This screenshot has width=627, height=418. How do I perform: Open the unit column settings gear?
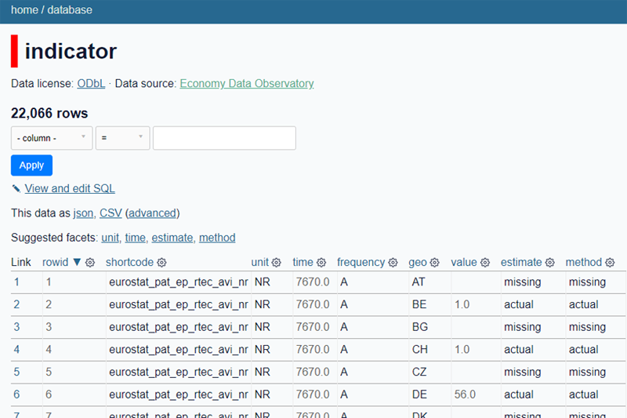click(x=277, y=263)
